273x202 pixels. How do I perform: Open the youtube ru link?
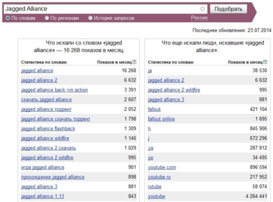pyautogui.click(x=159, y=177)
